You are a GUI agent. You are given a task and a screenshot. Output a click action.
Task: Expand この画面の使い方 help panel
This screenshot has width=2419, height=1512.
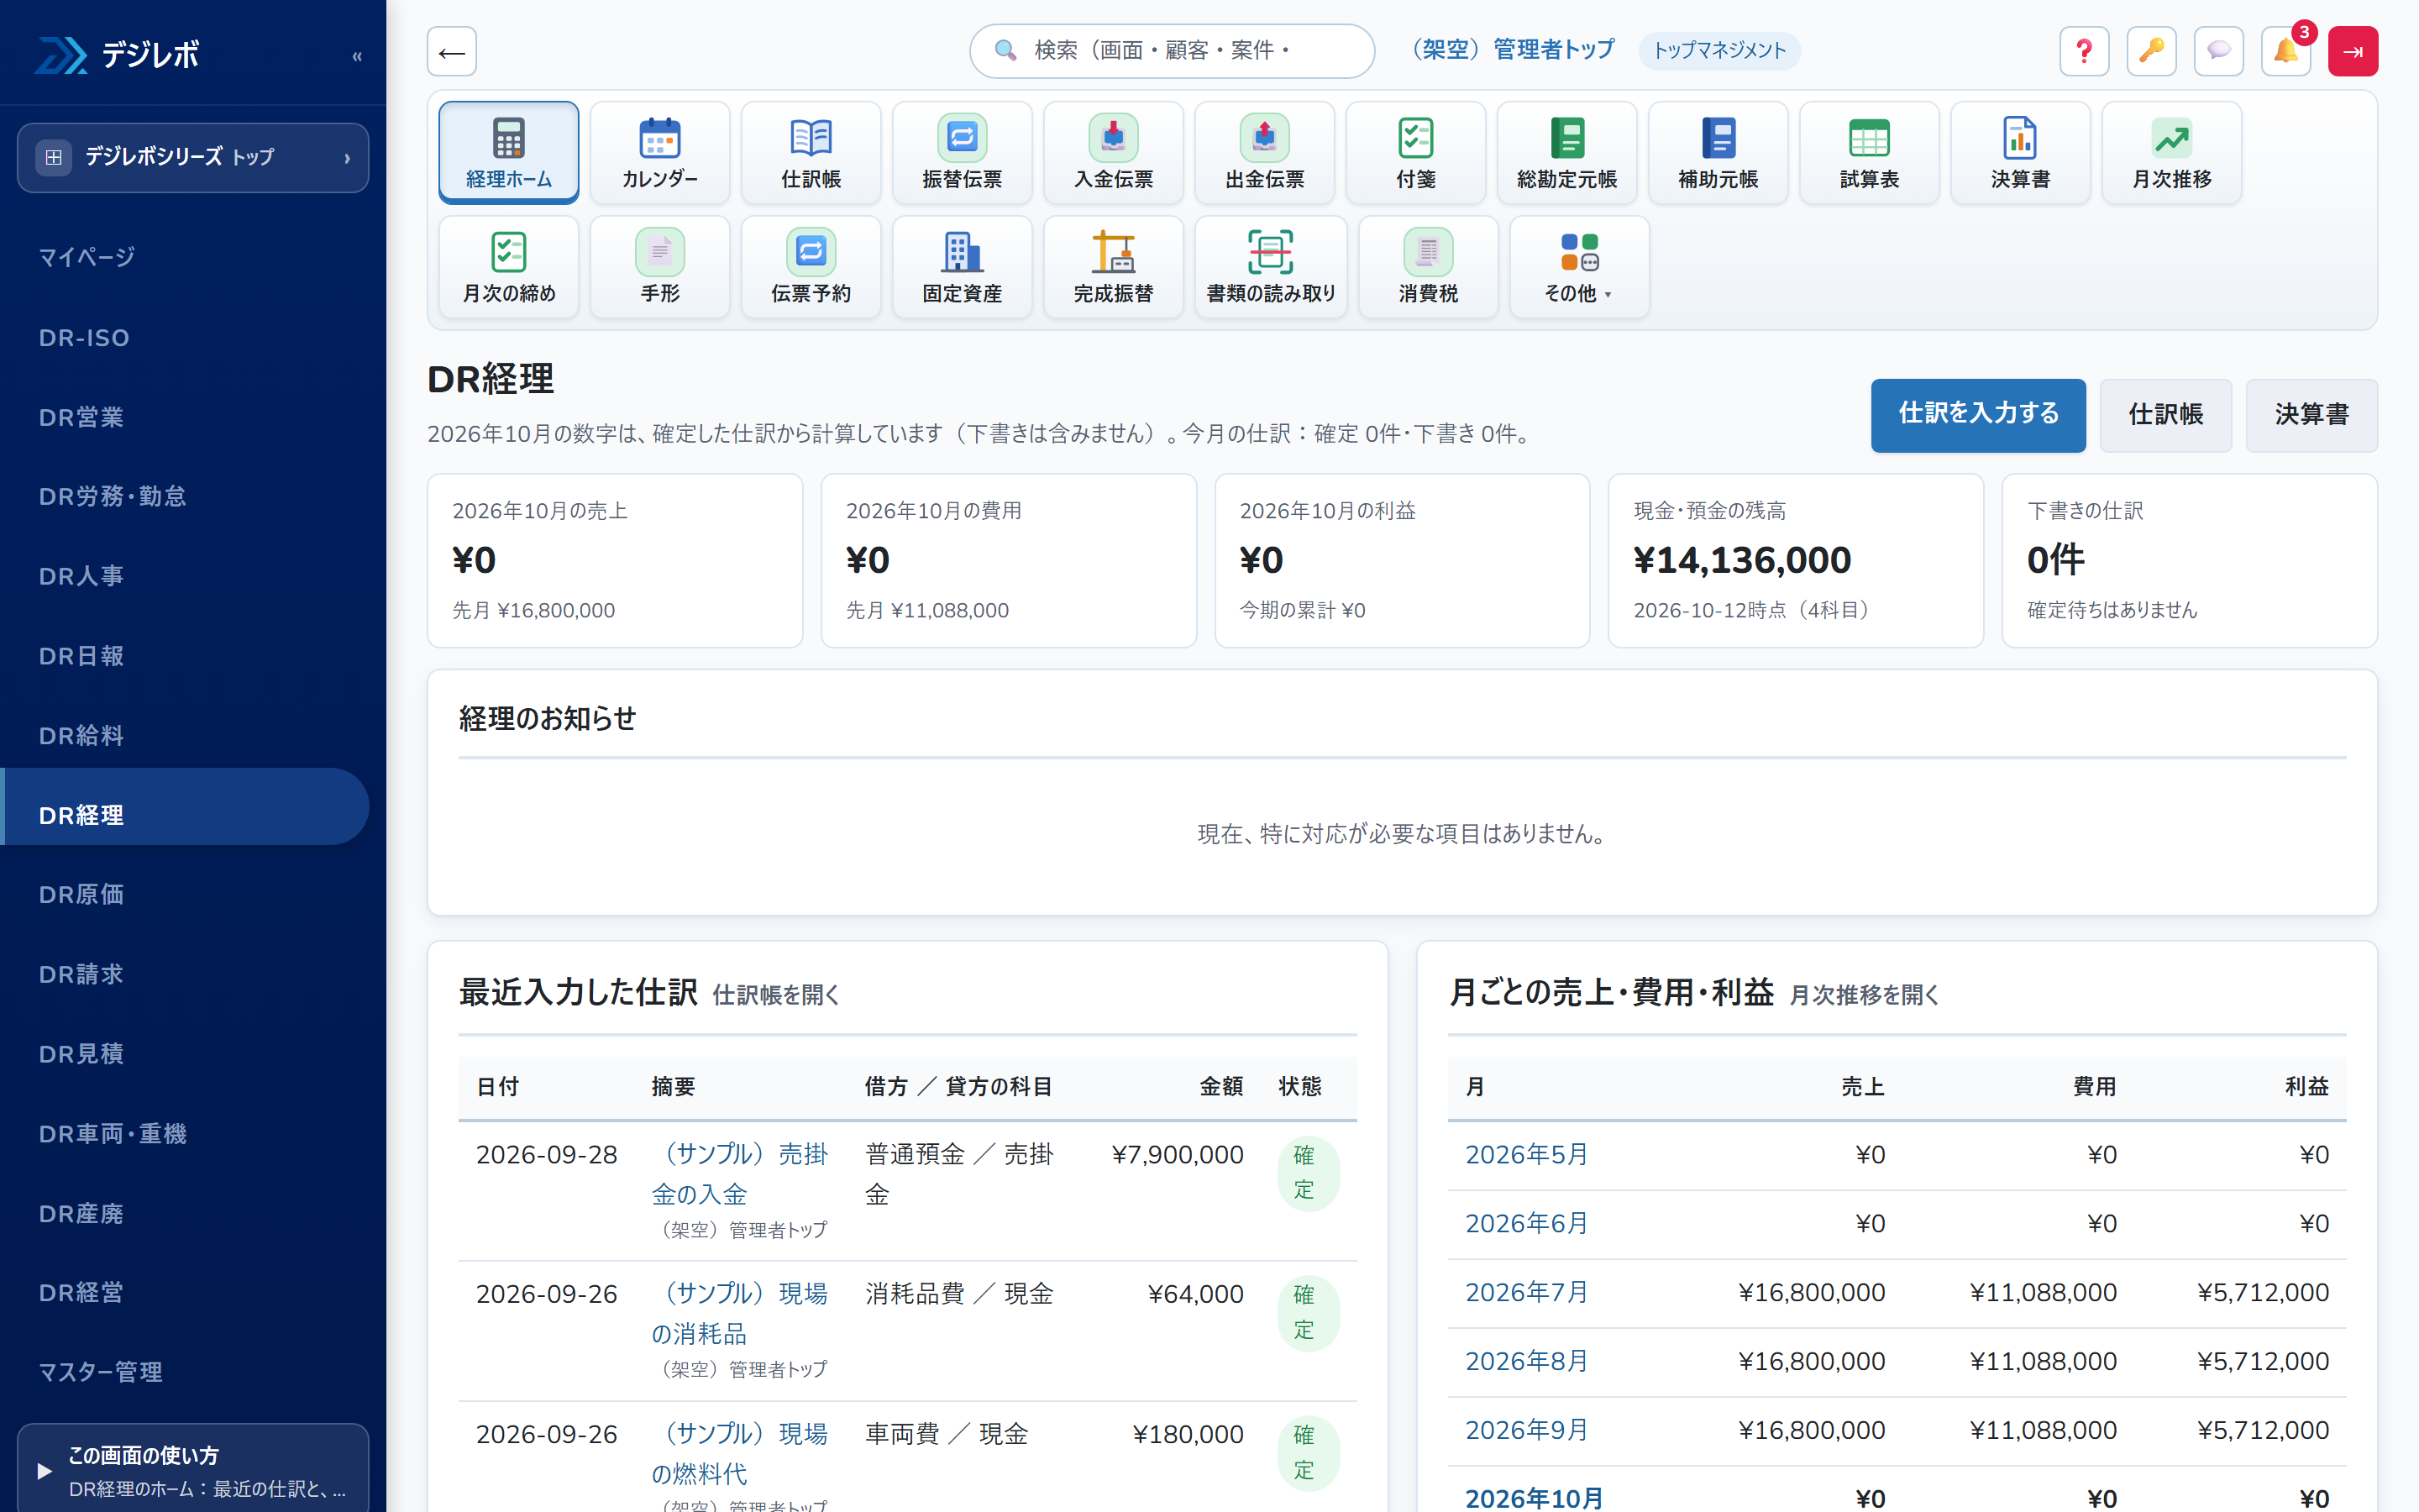(x=193, y=1470)
